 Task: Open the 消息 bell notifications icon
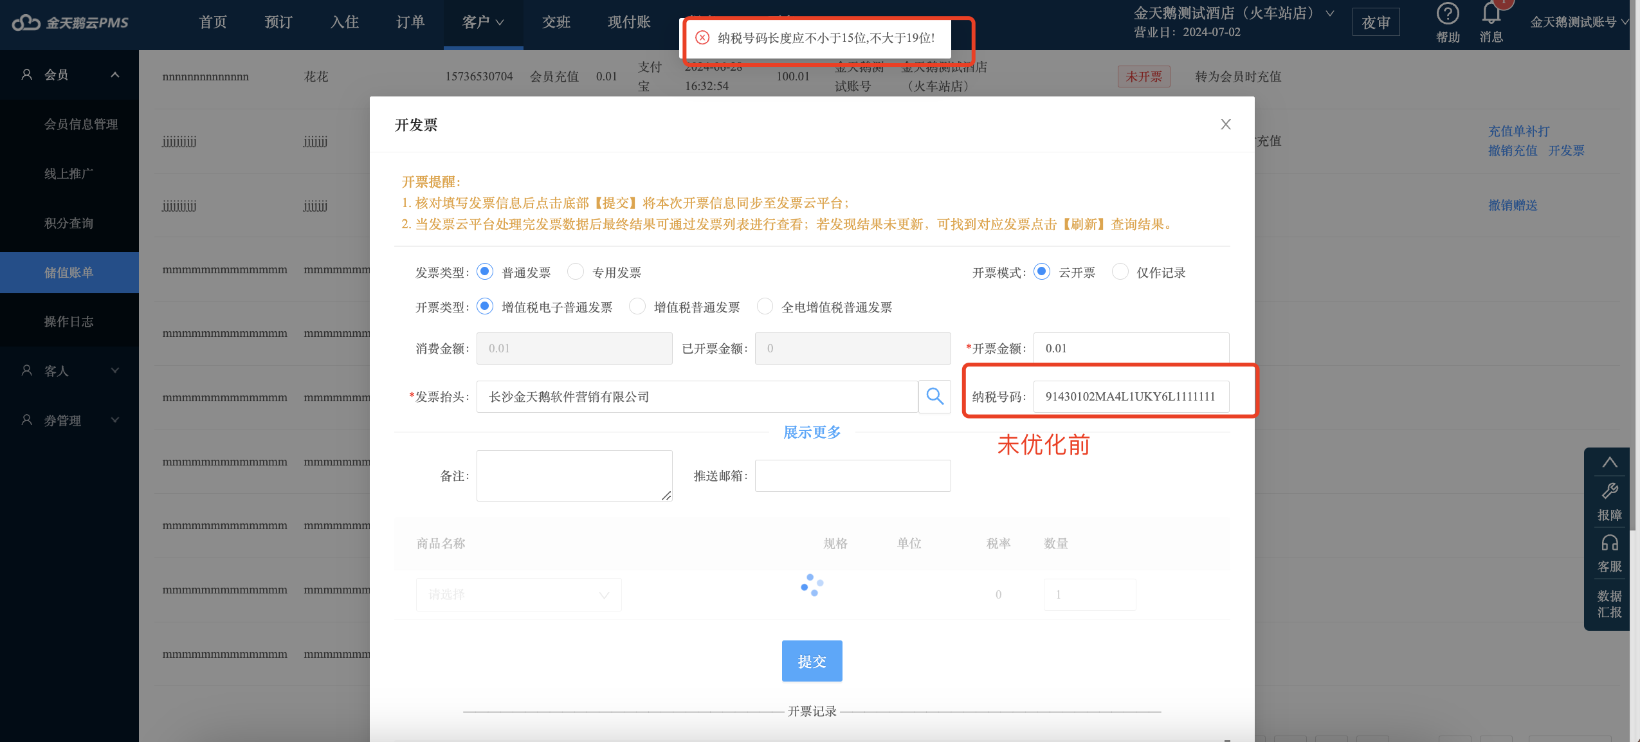click(1491, 14)
